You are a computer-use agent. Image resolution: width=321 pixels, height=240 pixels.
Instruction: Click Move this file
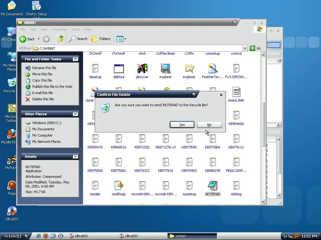tap(39, 74)
